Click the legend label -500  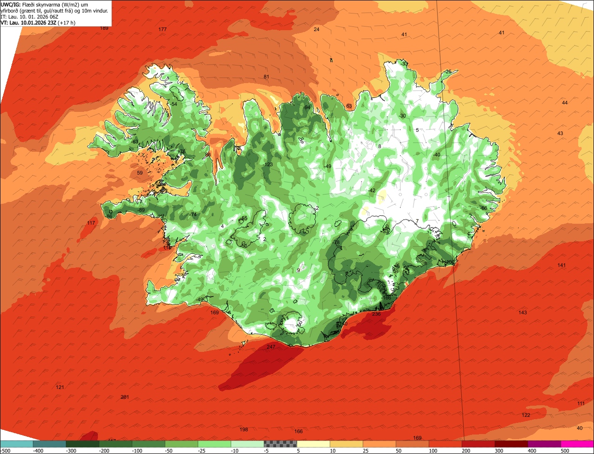tap(5, 451)
